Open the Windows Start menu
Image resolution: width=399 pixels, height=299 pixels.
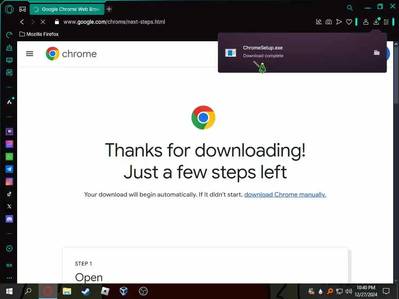click(x=9, y=291)
